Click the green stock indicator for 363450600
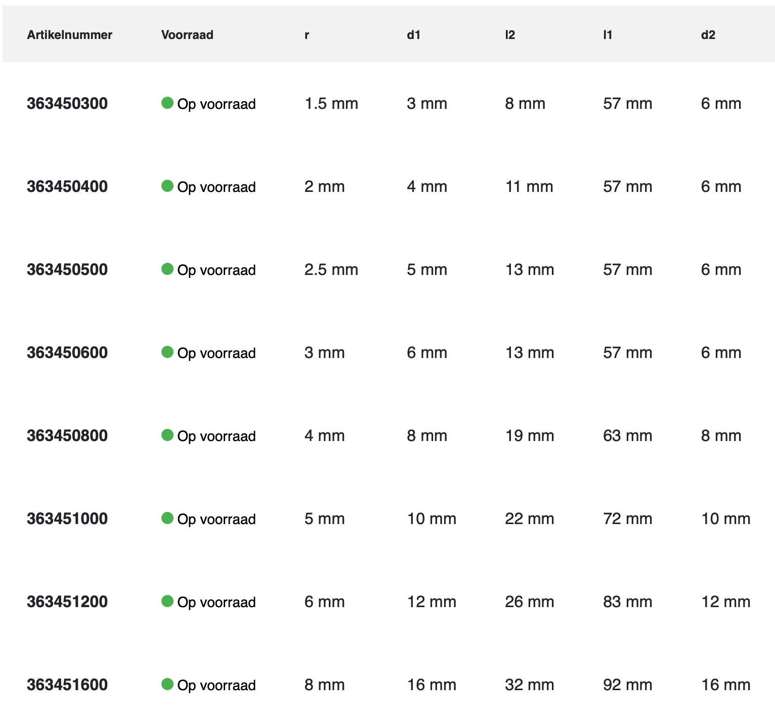 coord(167,352)
